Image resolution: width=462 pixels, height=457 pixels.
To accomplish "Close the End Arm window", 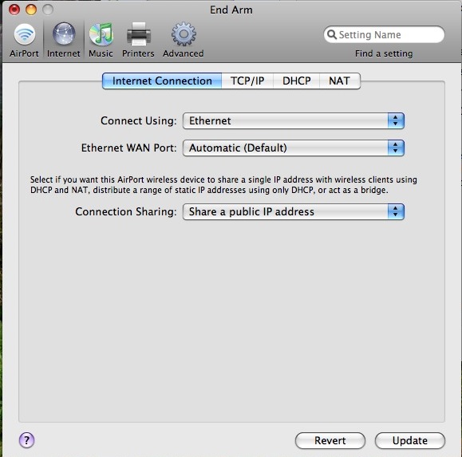I will (x=14, y=10).
